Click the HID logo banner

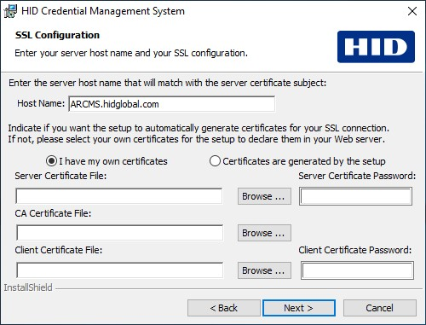tap(376, 47)
